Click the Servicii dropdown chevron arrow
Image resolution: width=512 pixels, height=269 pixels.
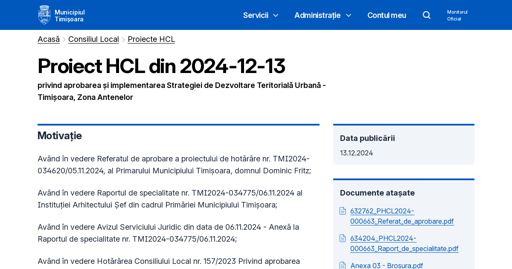point(275,15)
